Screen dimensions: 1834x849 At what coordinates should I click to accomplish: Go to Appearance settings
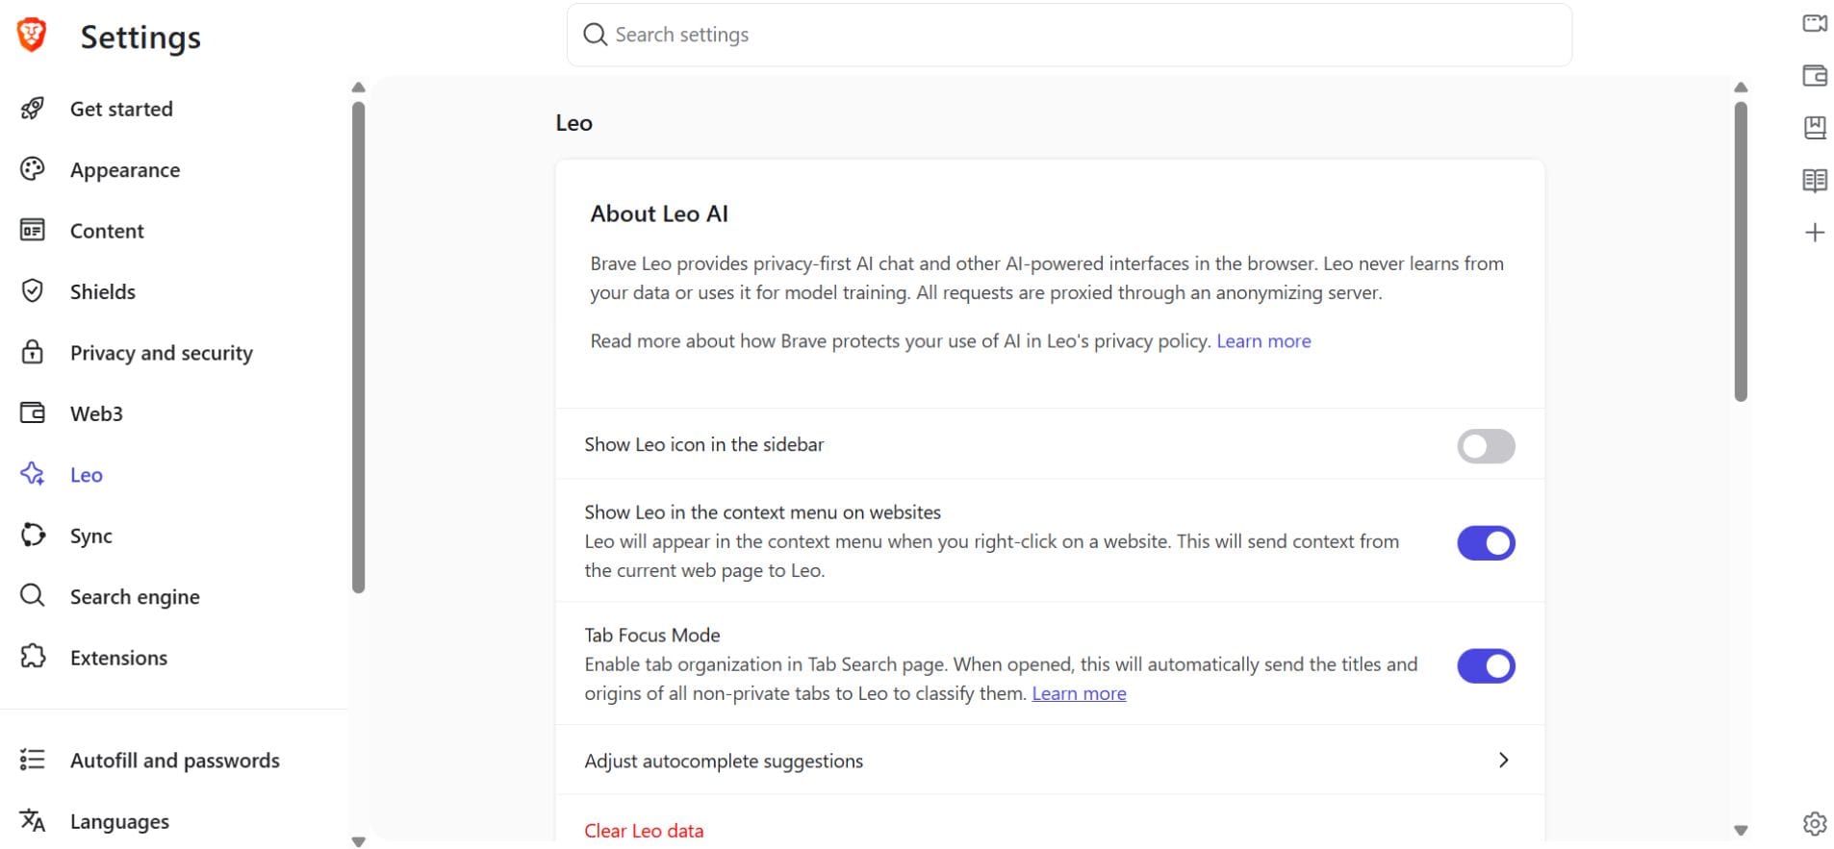point(125,169)
